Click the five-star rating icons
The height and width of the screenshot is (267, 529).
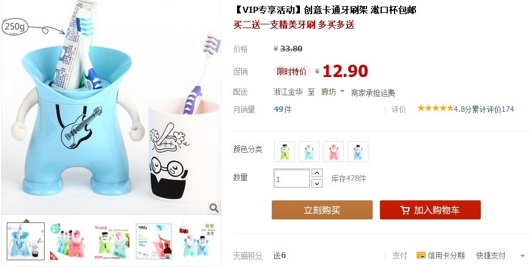tap(435, 108)
